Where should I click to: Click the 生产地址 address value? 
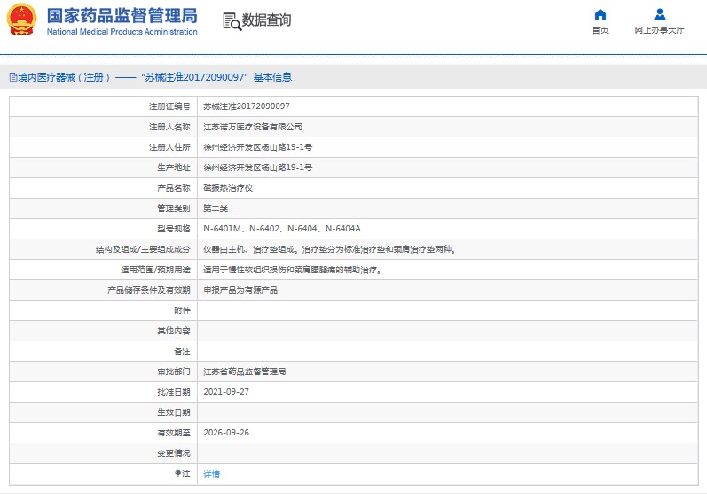tap(257, 168)
